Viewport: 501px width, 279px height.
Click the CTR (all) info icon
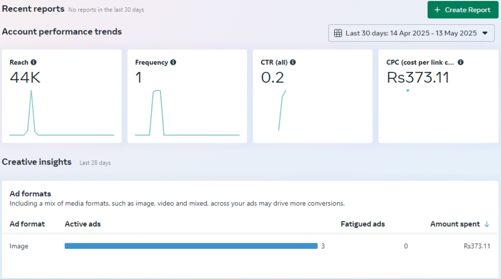click(293, 62)
